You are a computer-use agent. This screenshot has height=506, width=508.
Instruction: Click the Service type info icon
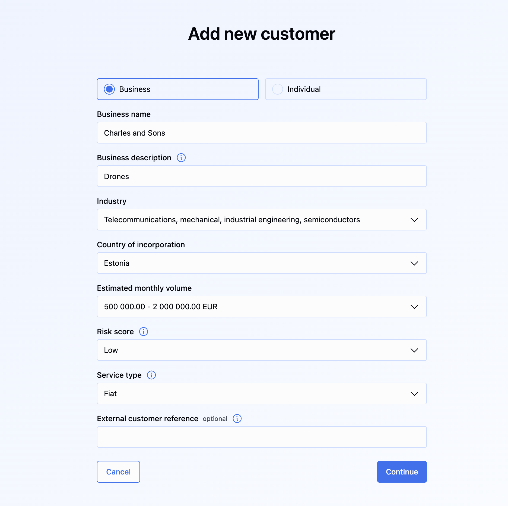click(151, 375)
